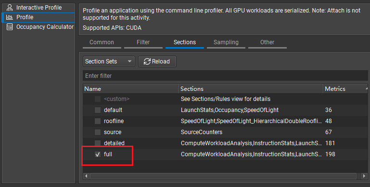Click the metrics value 181
The height and width of the screenshot is (187, 370).
pyautogui.click(x=330, y=143)
